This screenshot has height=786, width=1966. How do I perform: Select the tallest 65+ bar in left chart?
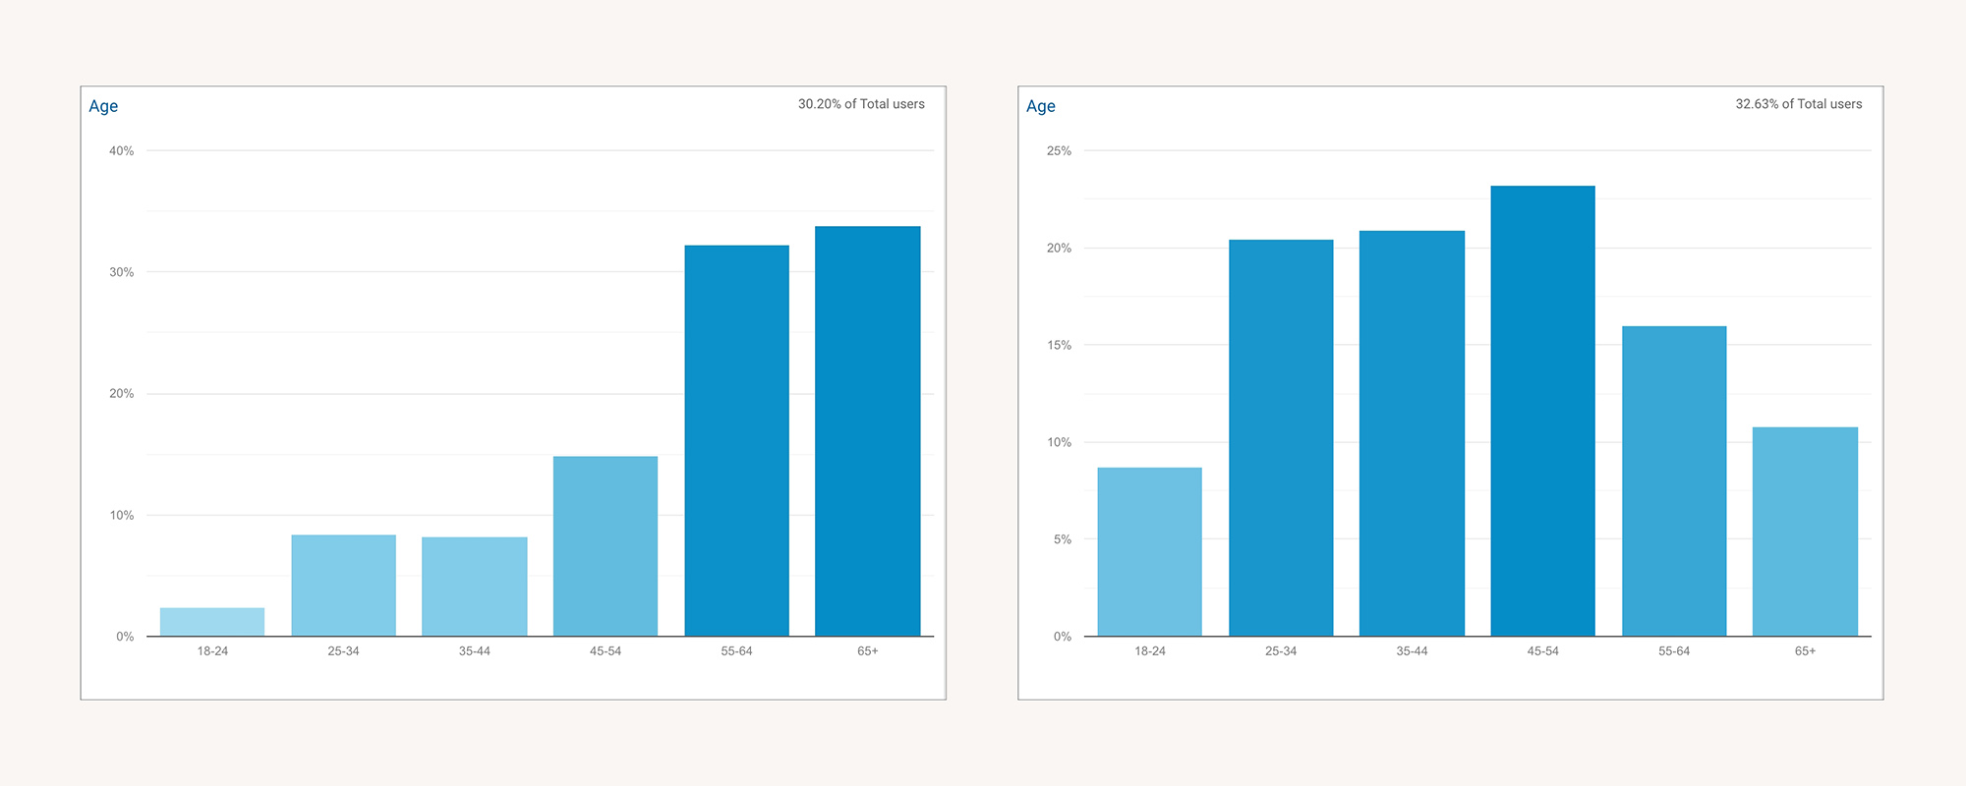pyautogui.click(x=867, y=431)
